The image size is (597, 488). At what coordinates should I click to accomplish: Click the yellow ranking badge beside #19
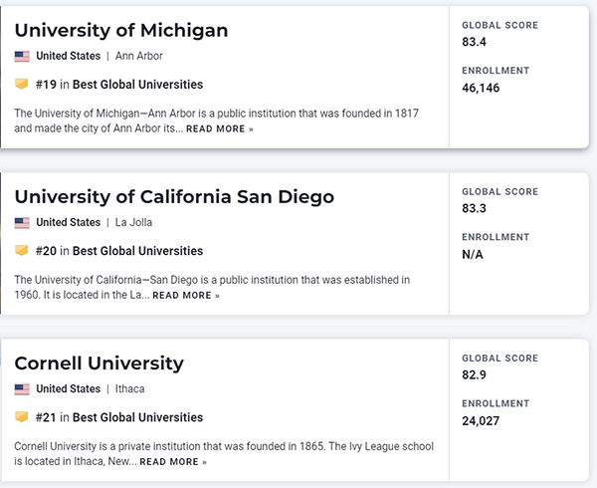(x=22, y=85)
